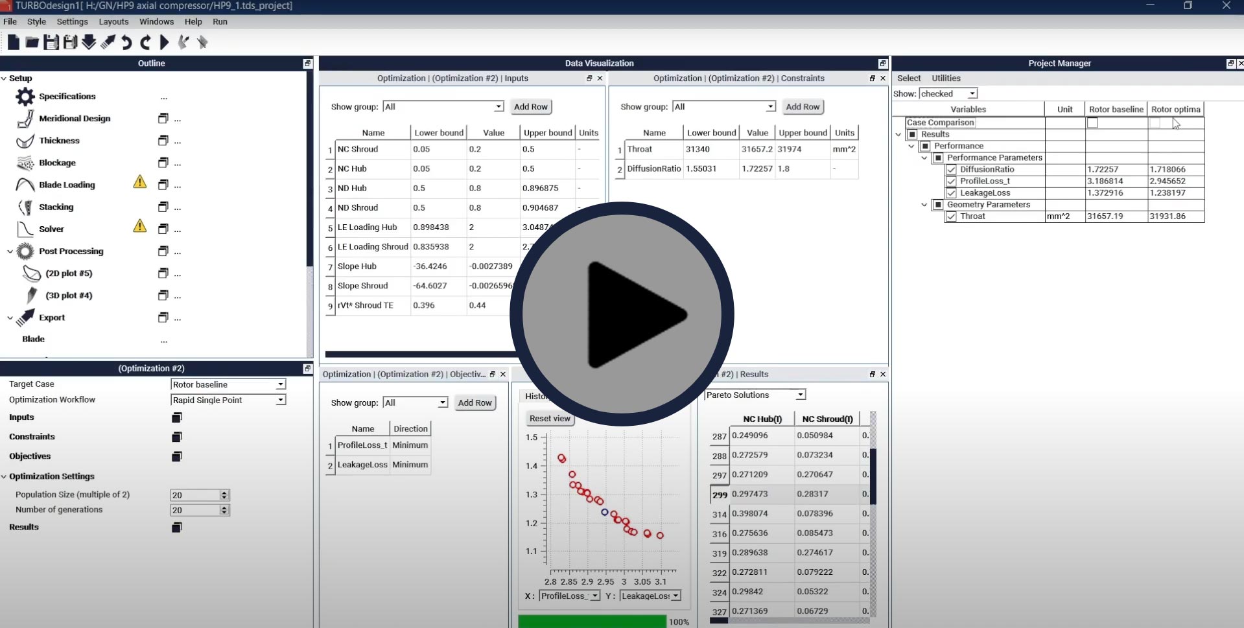Toggle the Throat variable checkbox
The image size is (1244, 628).
pyautogui.click(x=951, y=216)
